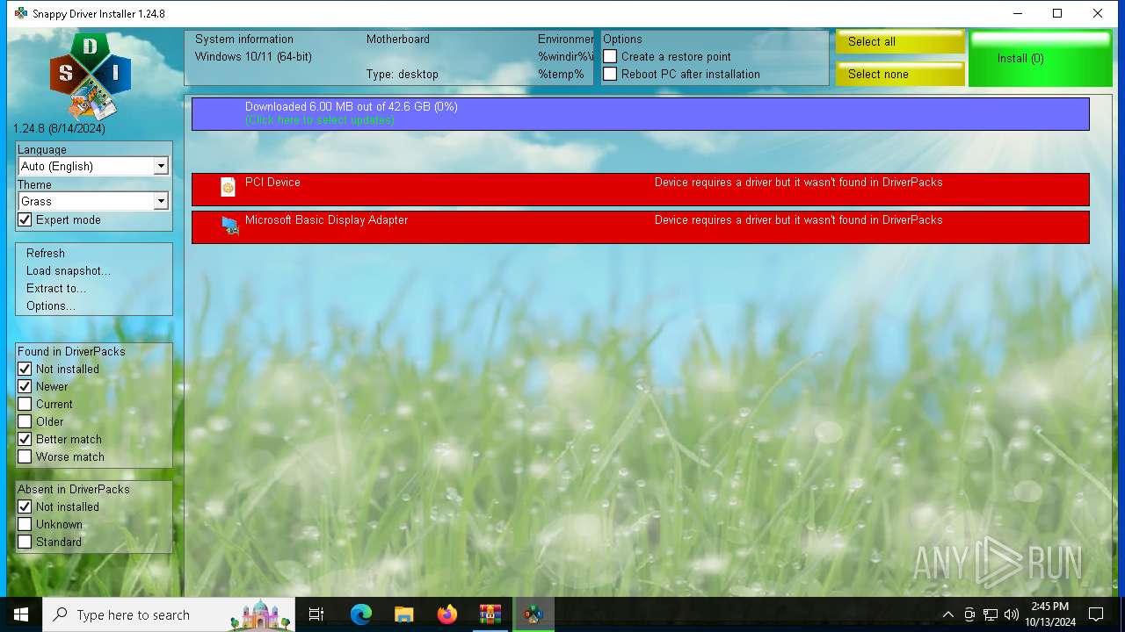Screen dimensions: 1125x632
Task: Toggle the Newer drivers filter
Action: [25, 386]
